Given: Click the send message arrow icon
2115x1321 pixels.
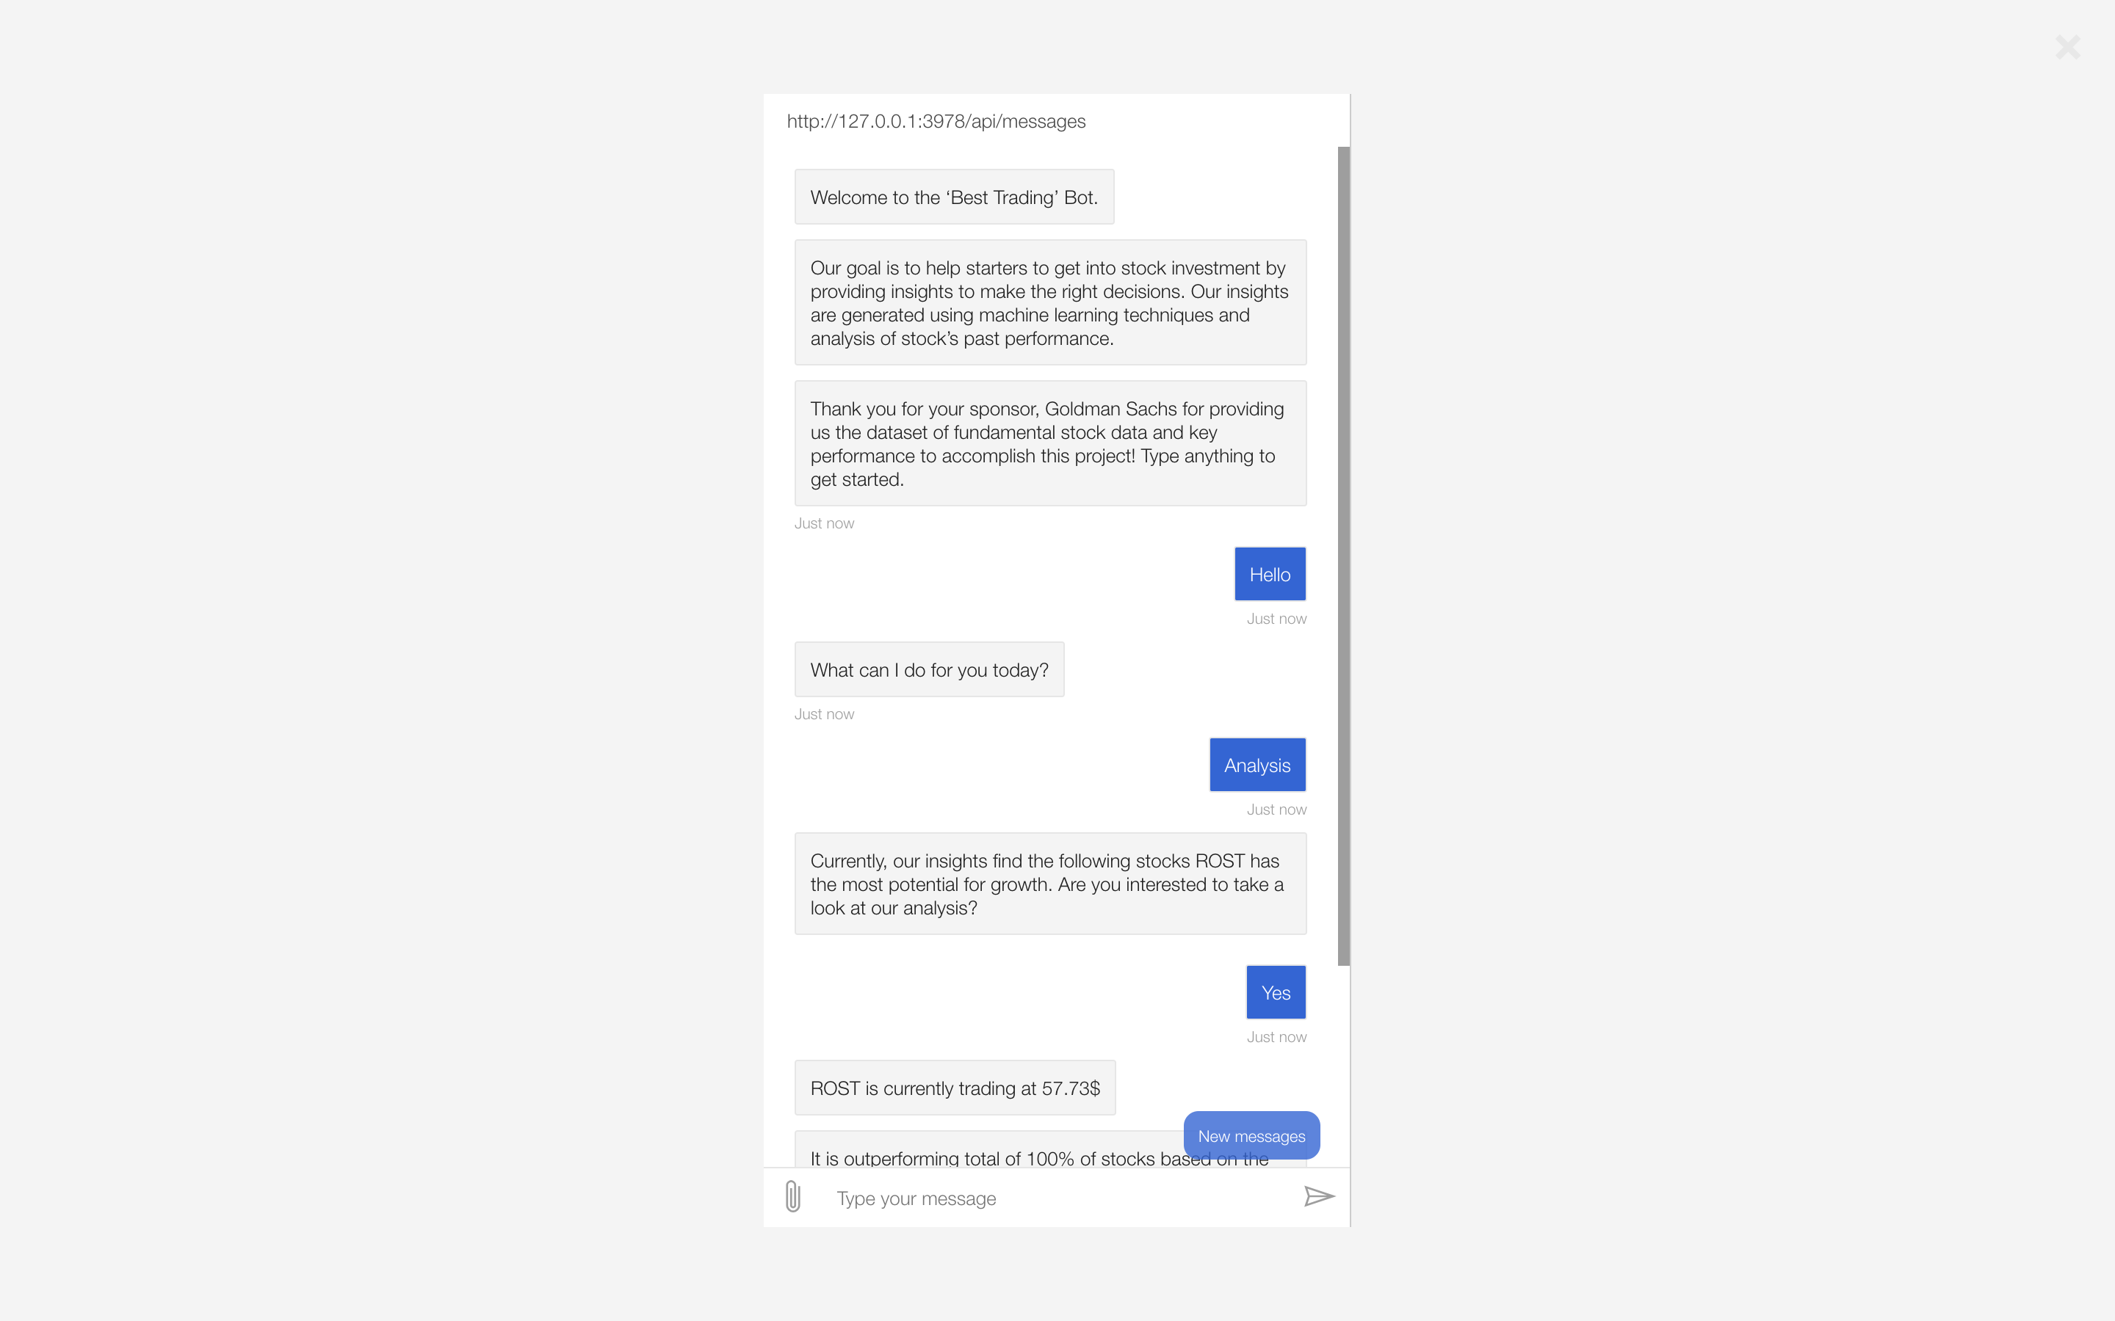Looking at the screenshot, I should tap(1319, 1196).
